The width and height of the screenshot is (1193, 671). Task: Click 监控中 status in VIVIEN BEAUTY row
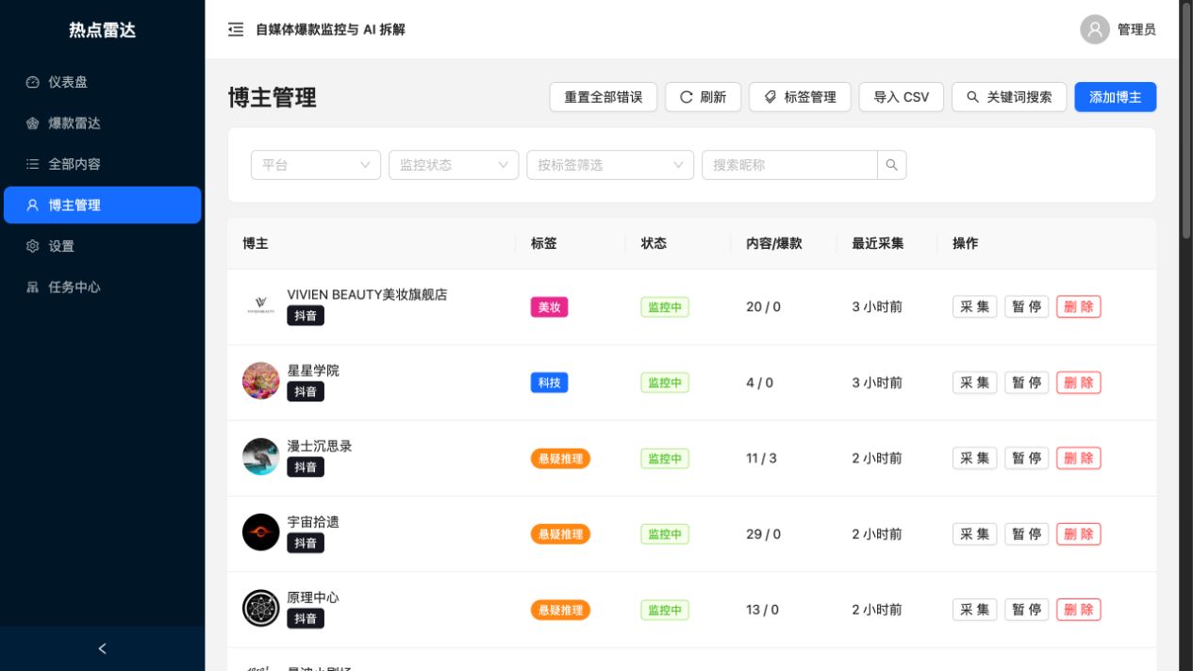coord(665,307)
